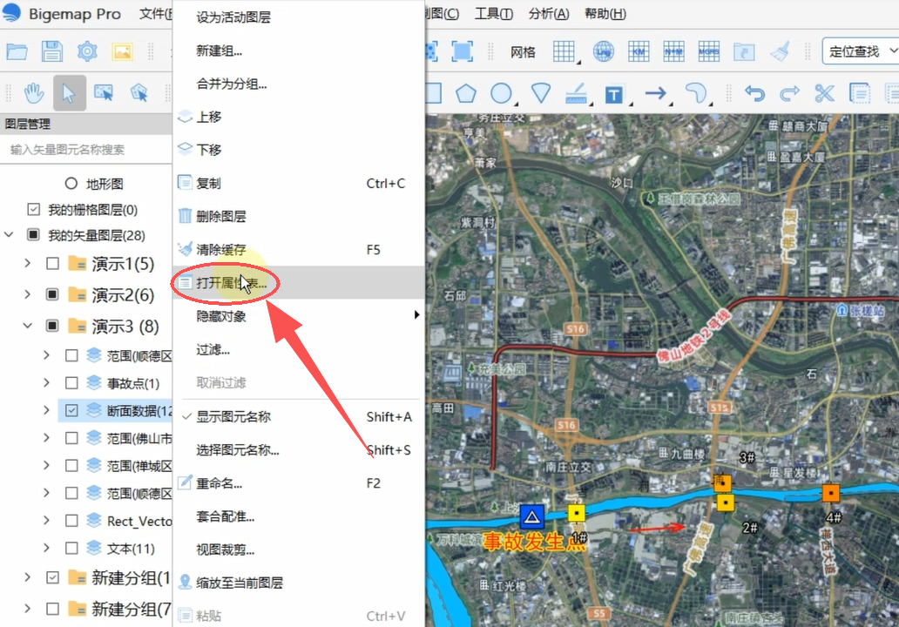The image size is (899, 627).
Task: Select the ruler measurement tool
Action: click(x=576, y=93)
